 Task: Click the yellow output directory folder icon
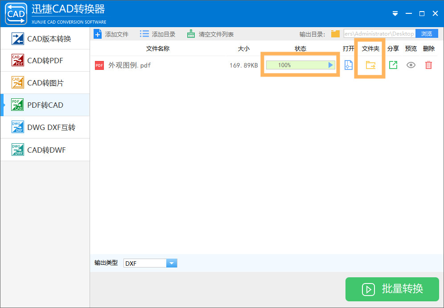(x=335, y=34)
